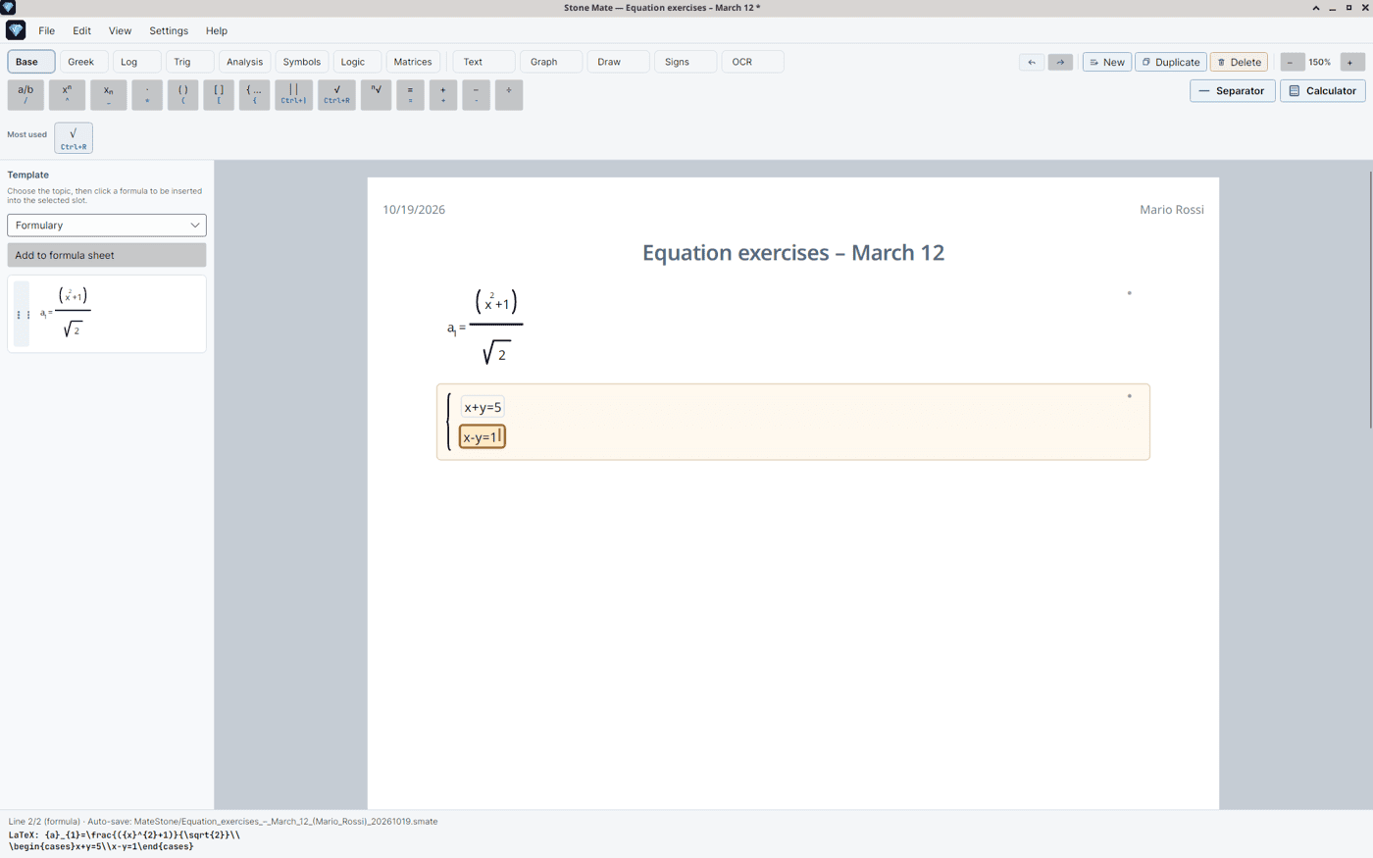The height and width of the screenshot is (858, 1373).
Task: Increase zoom with the plus button
Action: [x=1351, y=62]
